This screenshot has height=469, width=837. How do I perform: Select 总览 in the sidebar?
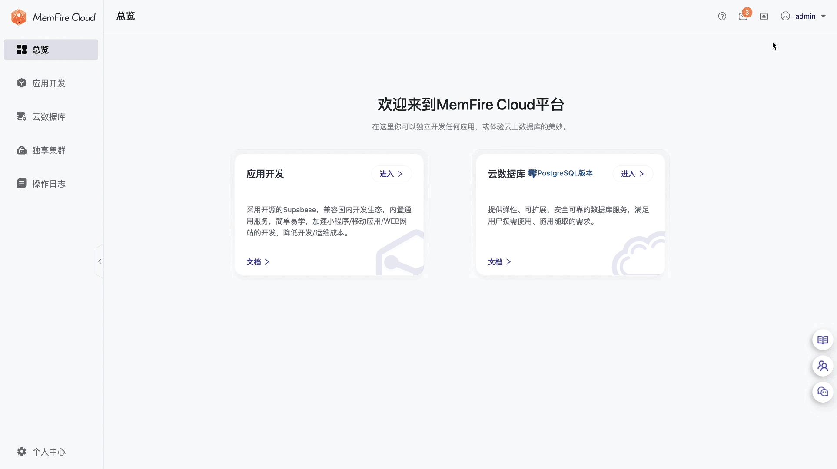point(51,50)
